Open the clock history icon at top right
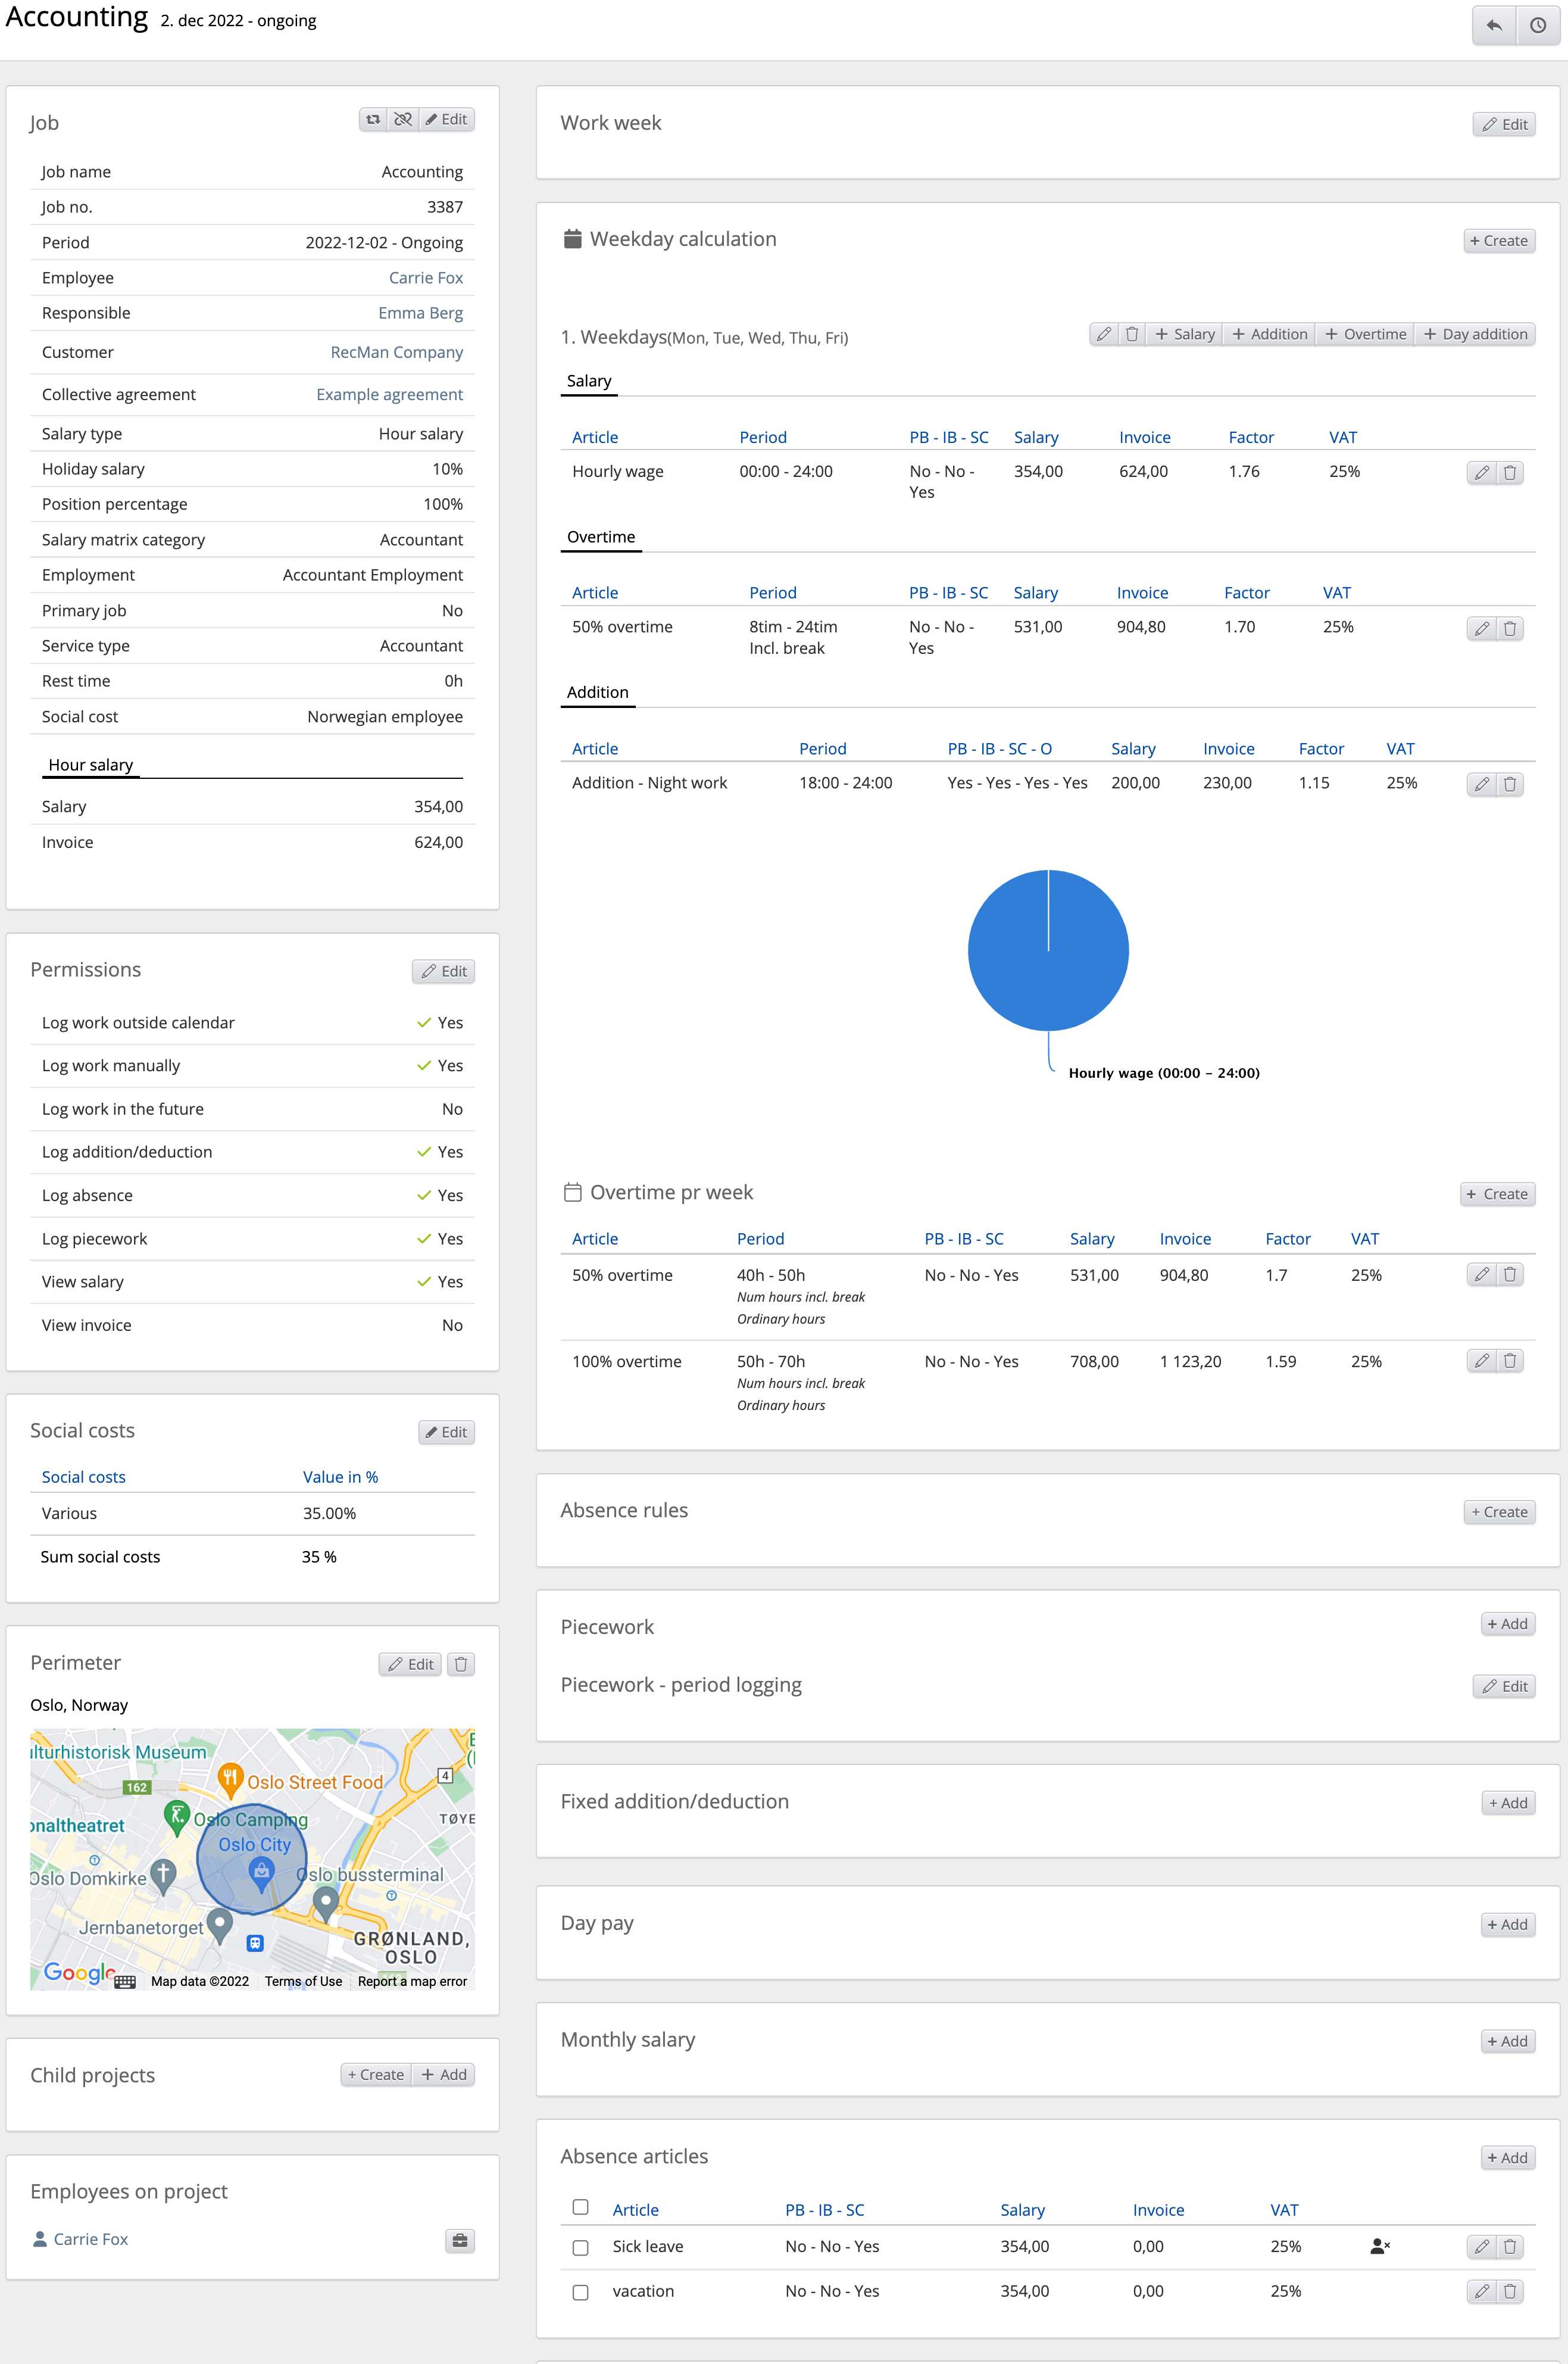 point(1538,25)
